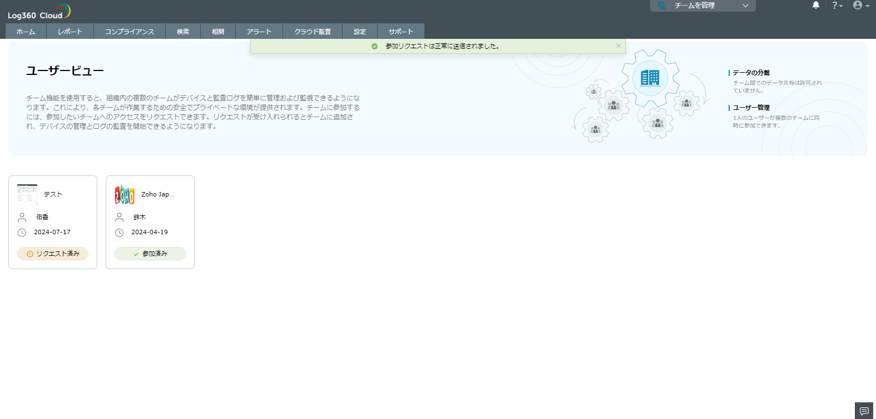Click the owner name 鈴木
Viewport: 876px width, 419px height.
click(140, 217)
